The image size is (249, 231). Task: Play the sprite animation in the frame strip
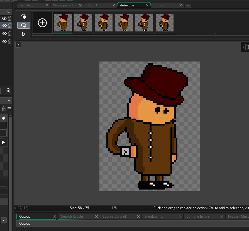(24, 34)
